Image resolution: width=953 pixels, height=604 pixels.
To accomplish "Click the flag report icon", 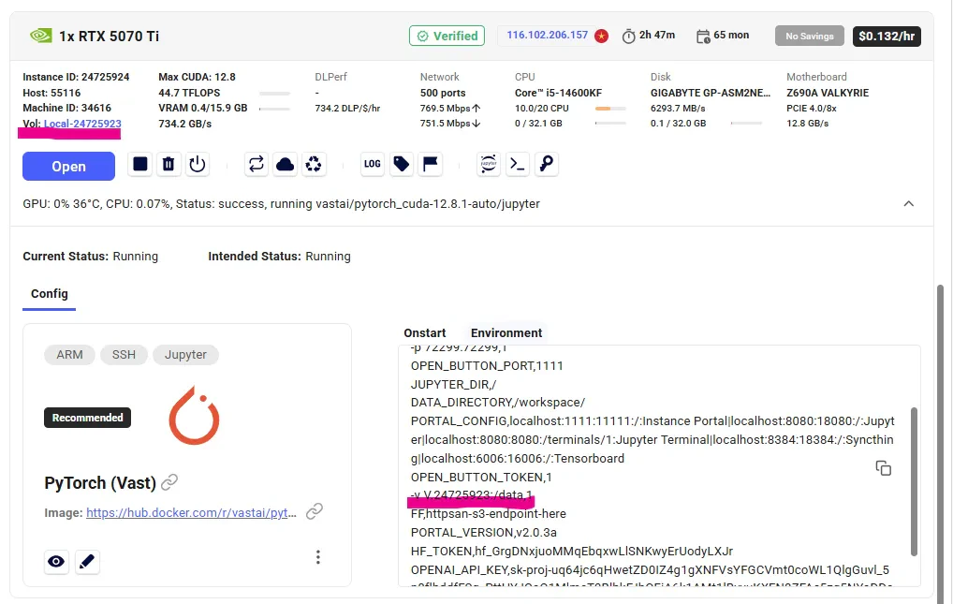I will [x=431, y=164].
